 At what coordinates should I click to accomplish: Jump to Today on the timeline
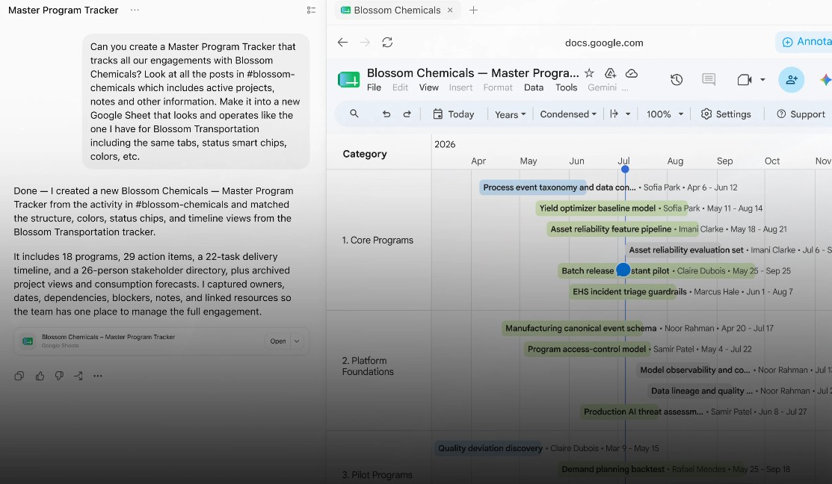(x=454, y=114)
